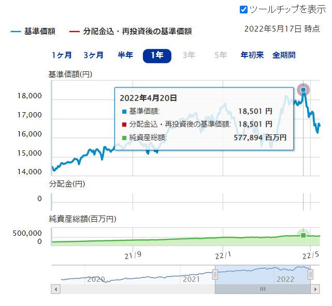Switch to the 半年 range
The width and height of the screenshot is (332, 306).
click(x=125, y=55)
